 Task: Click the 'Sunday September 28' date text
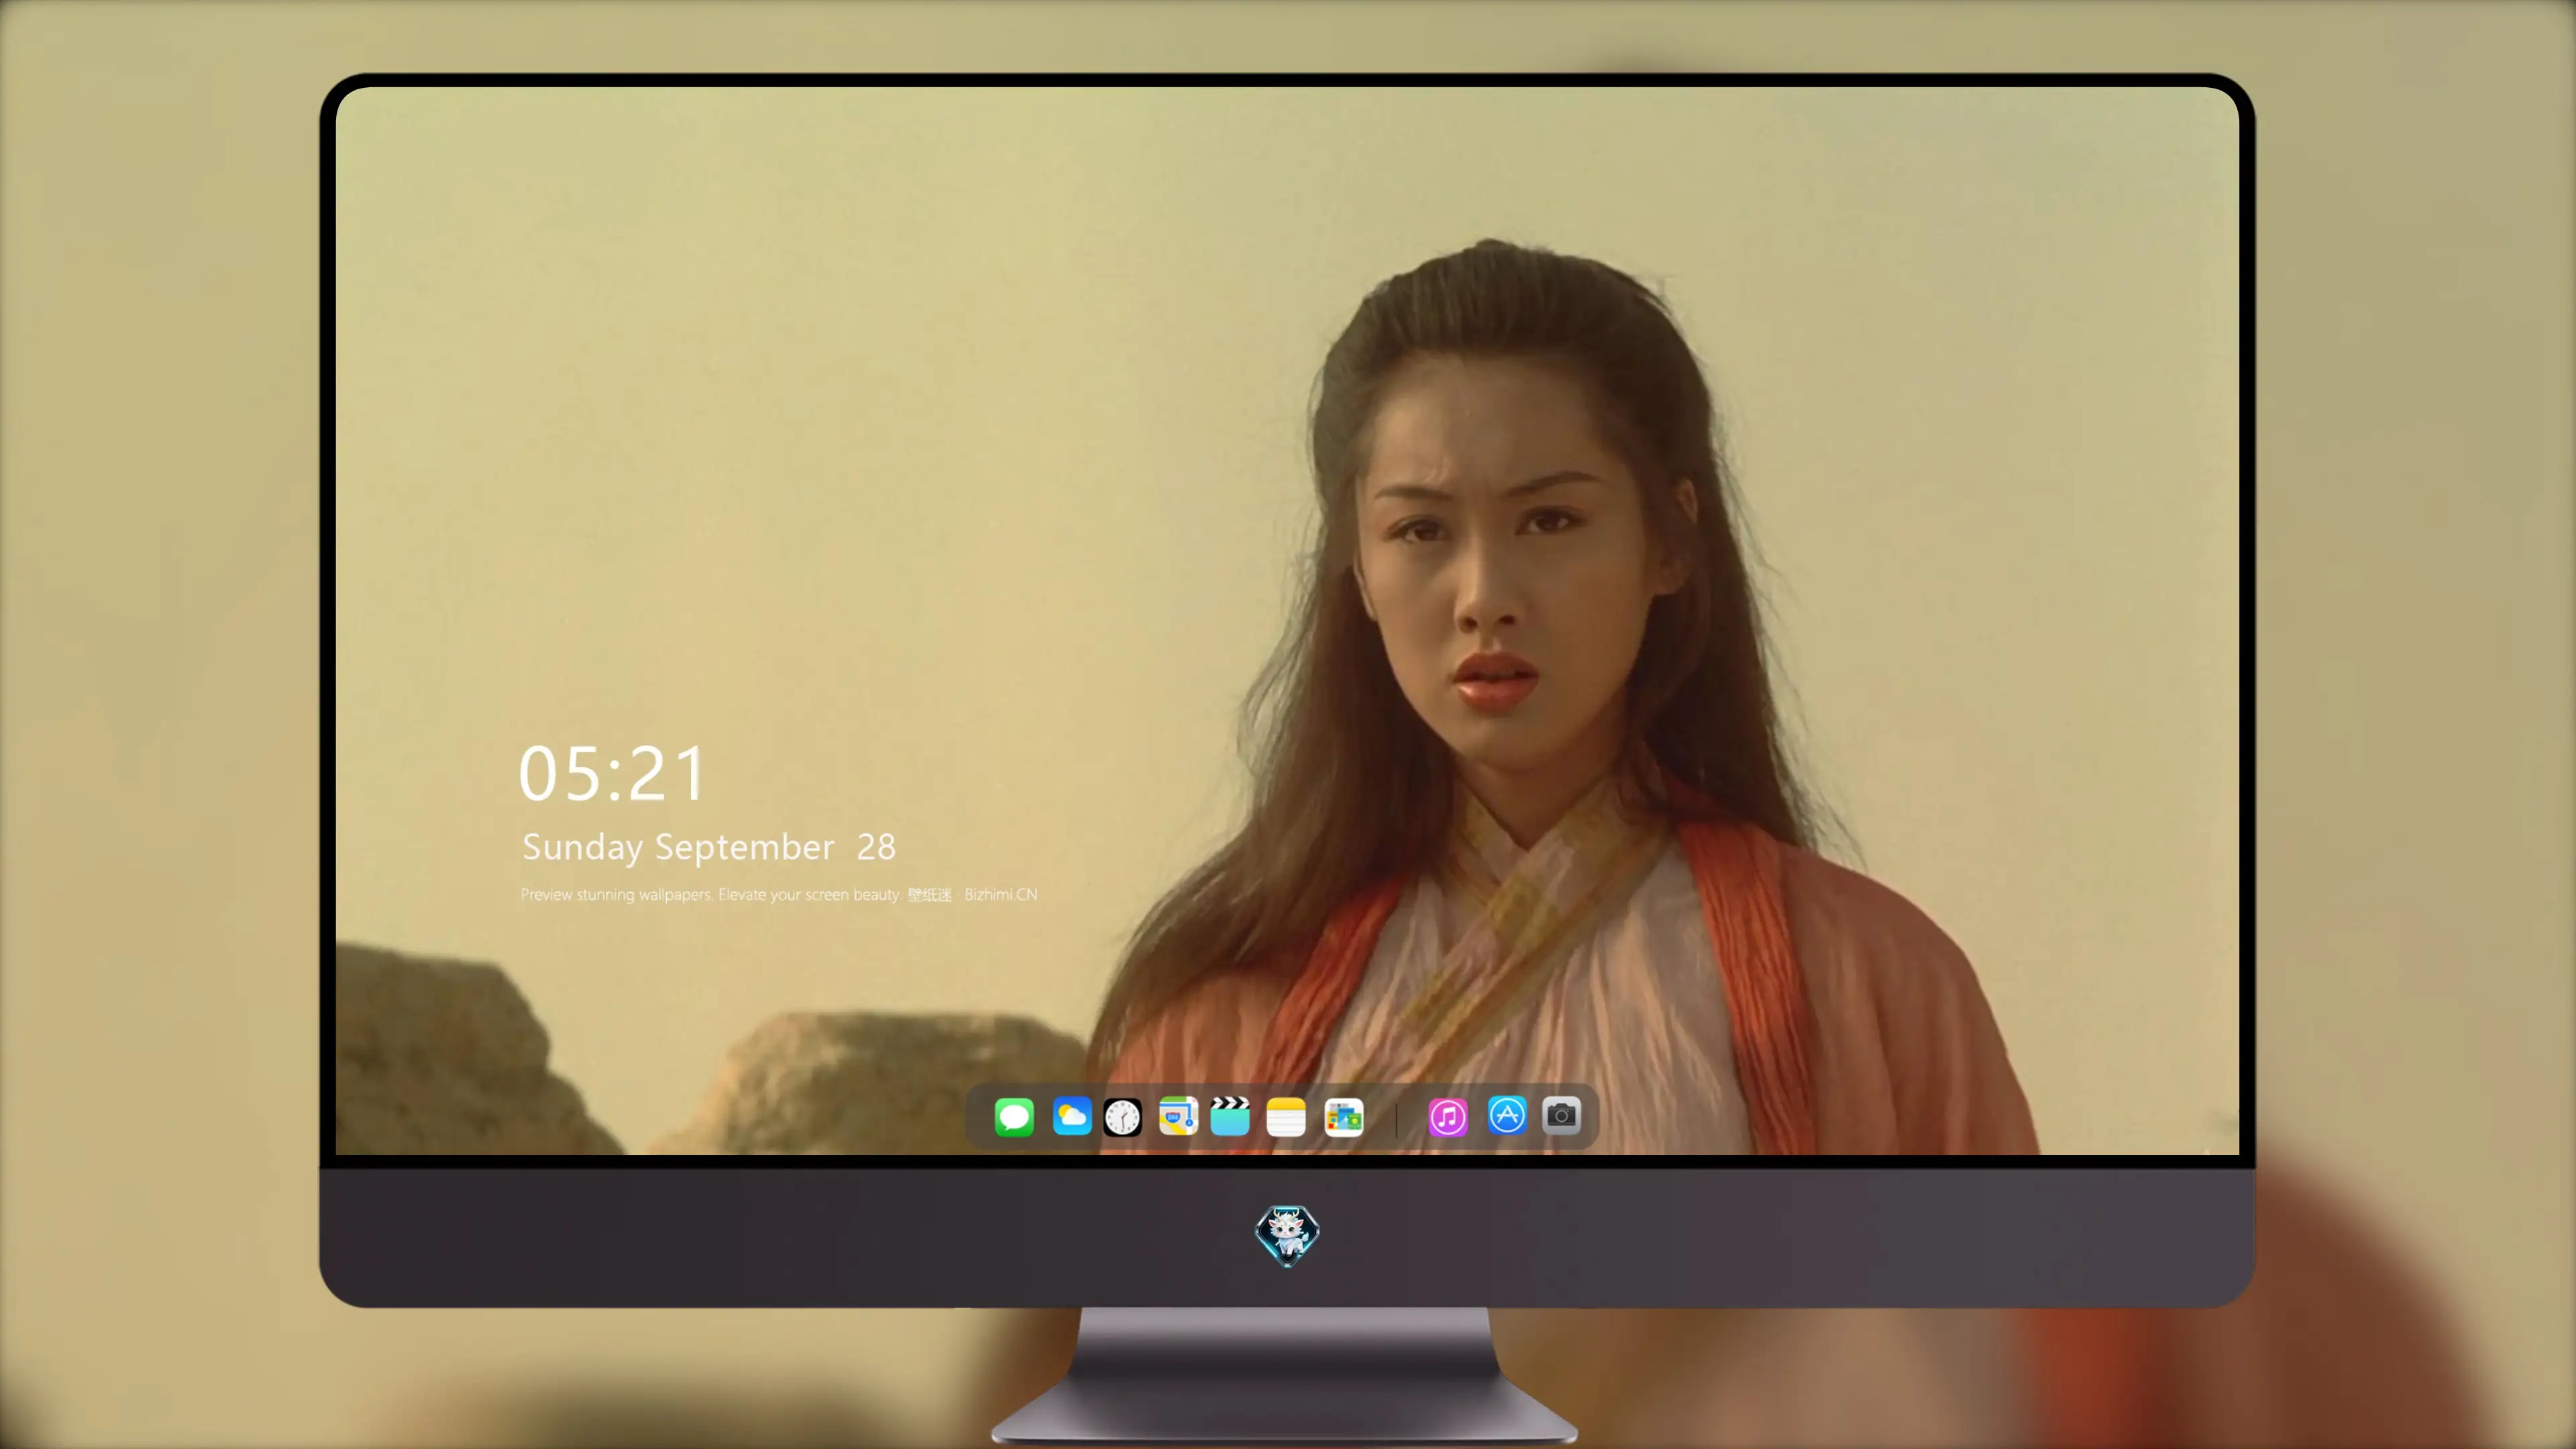tap(708, 847)
